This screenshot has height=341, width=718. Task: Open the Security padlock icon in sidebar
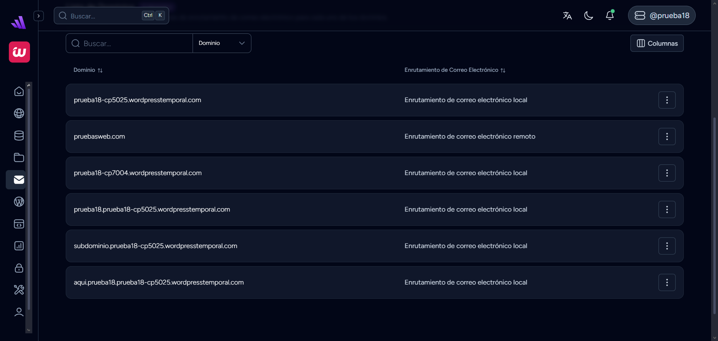(19, 268)
